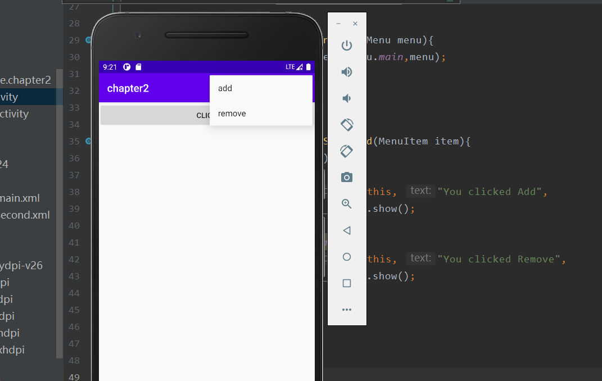Rotate the emulator left
Screen dimensions: 602x381
tap(347, 125)
